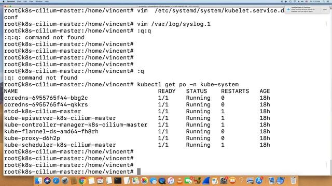Open the Edit menu

25,1
